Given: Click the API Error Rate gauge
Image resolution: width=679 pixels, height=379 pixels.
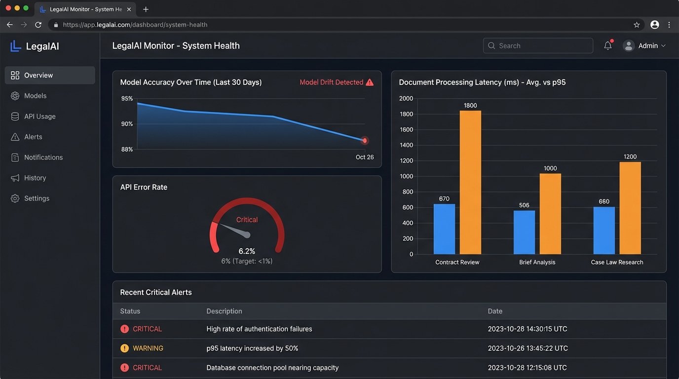Looking at the screenshot, I should (247, 227).
